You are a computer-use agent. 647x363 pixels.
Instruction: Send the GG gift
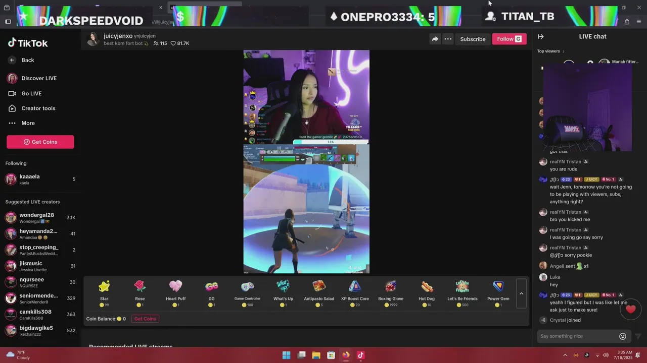211,293
